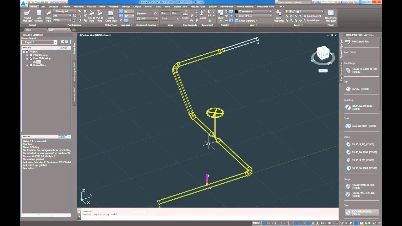Open the 2D Wireframe visual style dropdown
This screenshot has height=226, width=402.
point(253,11)
